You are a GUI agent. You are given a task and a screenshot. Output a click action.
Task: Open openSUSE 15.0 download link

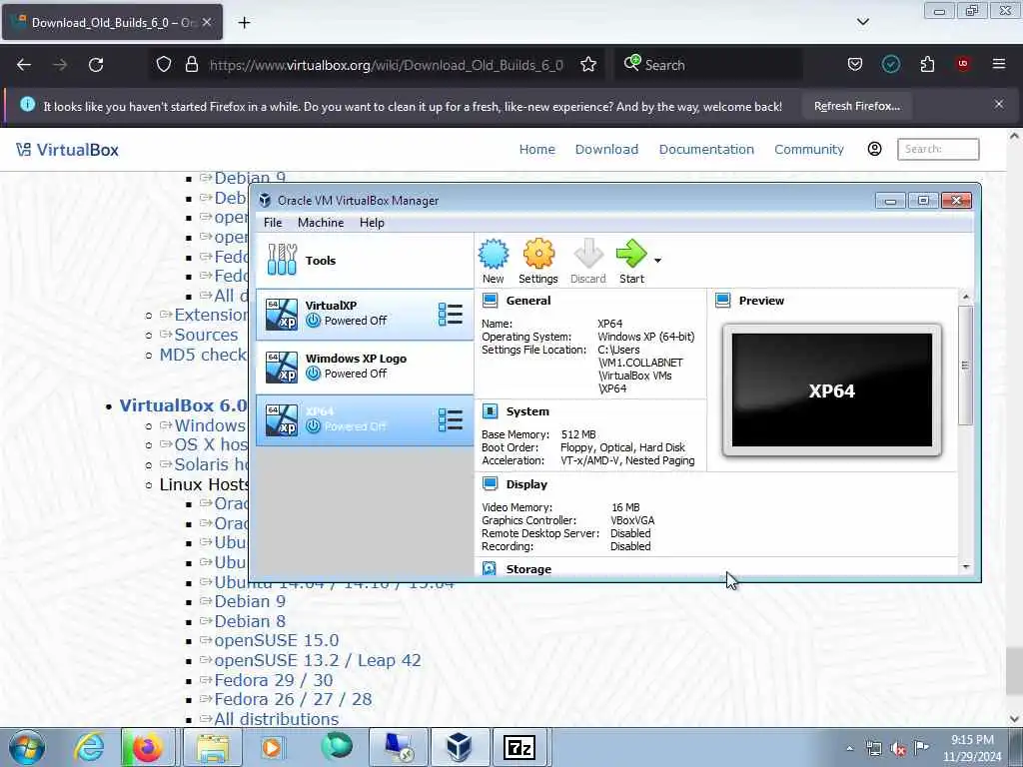tap(277, 640)
